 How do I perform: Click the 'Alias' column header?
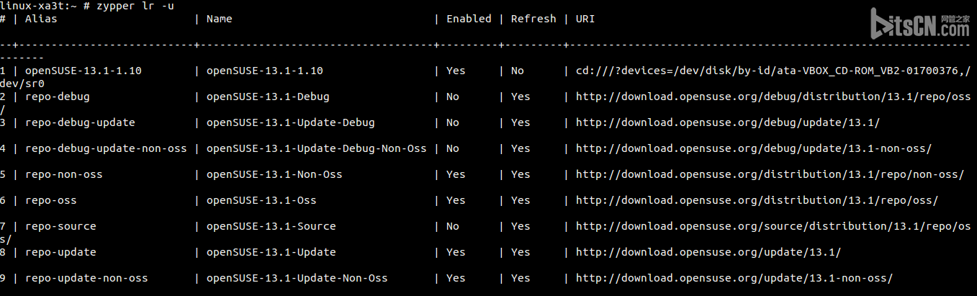point(41,19)
